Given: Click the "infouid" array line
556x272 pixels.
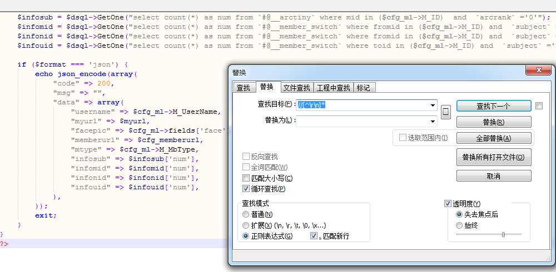Looking at the screenshot, I should coord(135,187).
